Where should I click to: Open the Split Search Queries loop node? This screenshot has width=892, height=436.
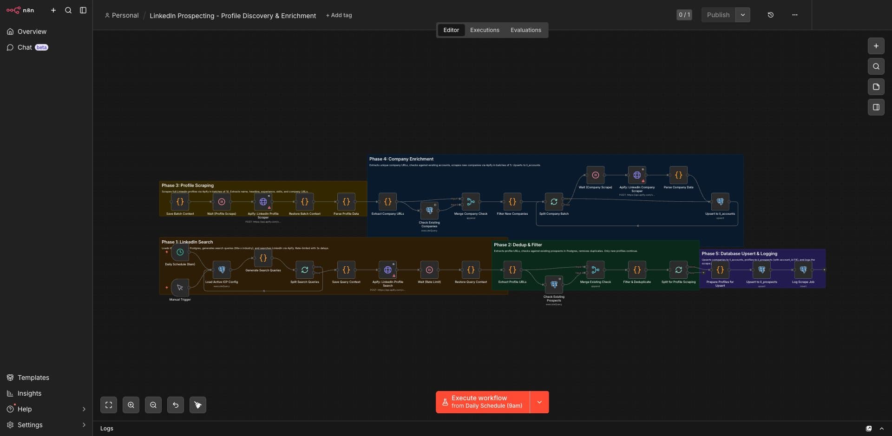(305, 270)
